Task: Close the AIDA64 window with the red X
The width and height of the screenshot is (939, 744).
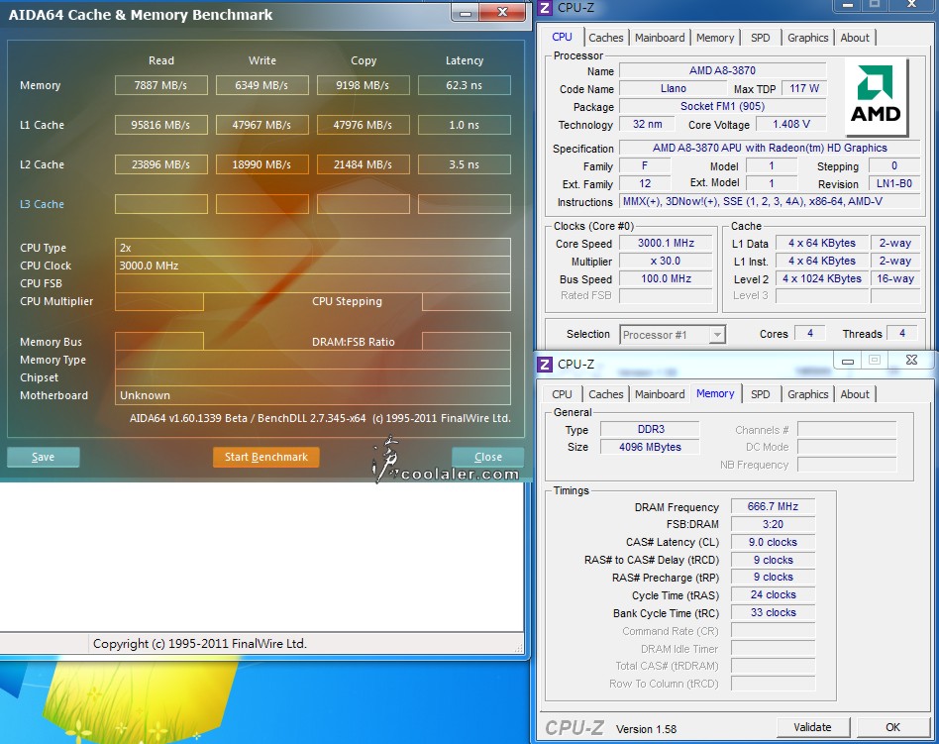Action: pos(503,13)
